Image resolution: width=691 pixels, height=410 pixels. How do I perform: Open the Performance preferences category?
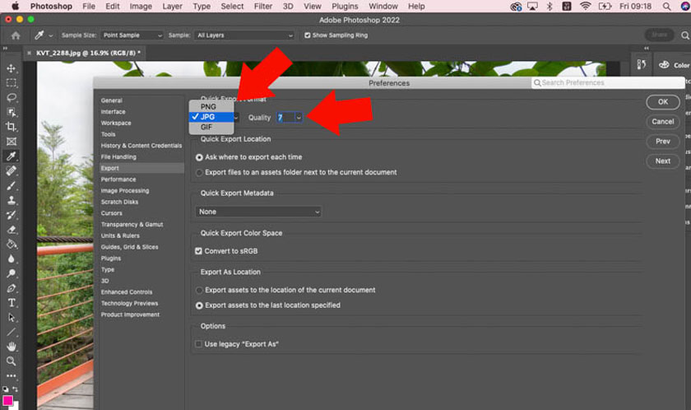(x=118, y=179)
